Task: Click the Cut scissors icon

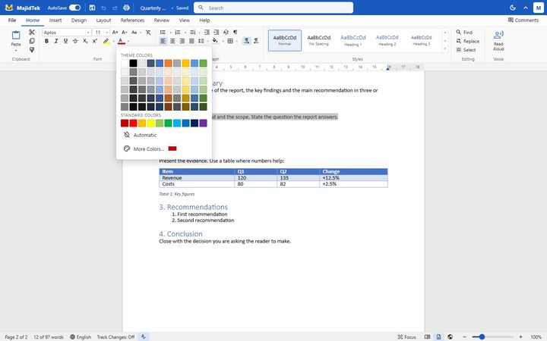Action: [32, 33]
